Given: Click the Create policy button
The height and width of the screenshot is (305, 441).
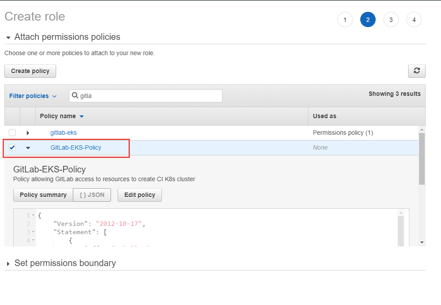Looking at the screenshot, I should [30, 71].
